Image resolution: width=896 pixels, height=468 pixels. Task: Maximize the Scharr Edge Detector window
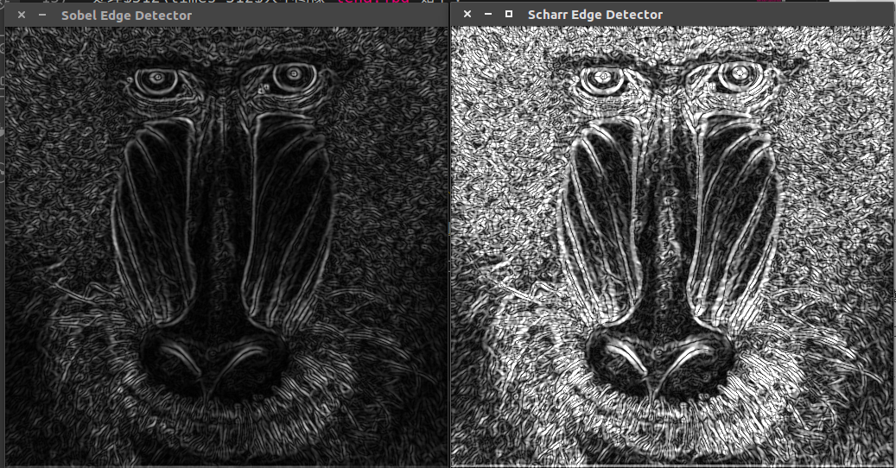tap(508, 15)
